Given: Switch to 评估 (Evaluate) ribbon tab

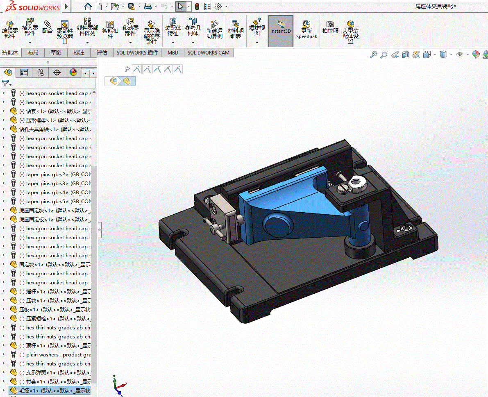Looking at the screenshot, I should point(102,52).
